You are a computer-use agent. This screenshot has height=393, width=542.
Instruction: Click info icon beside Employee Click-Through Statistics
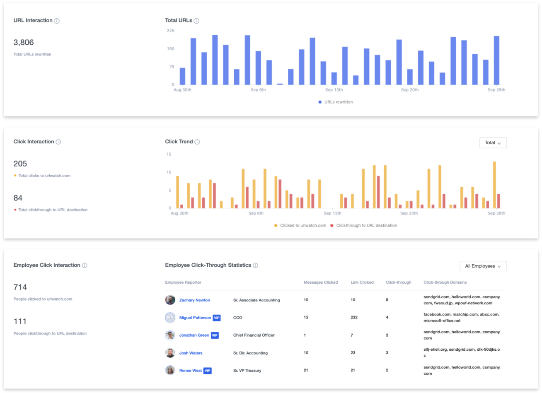256,265
